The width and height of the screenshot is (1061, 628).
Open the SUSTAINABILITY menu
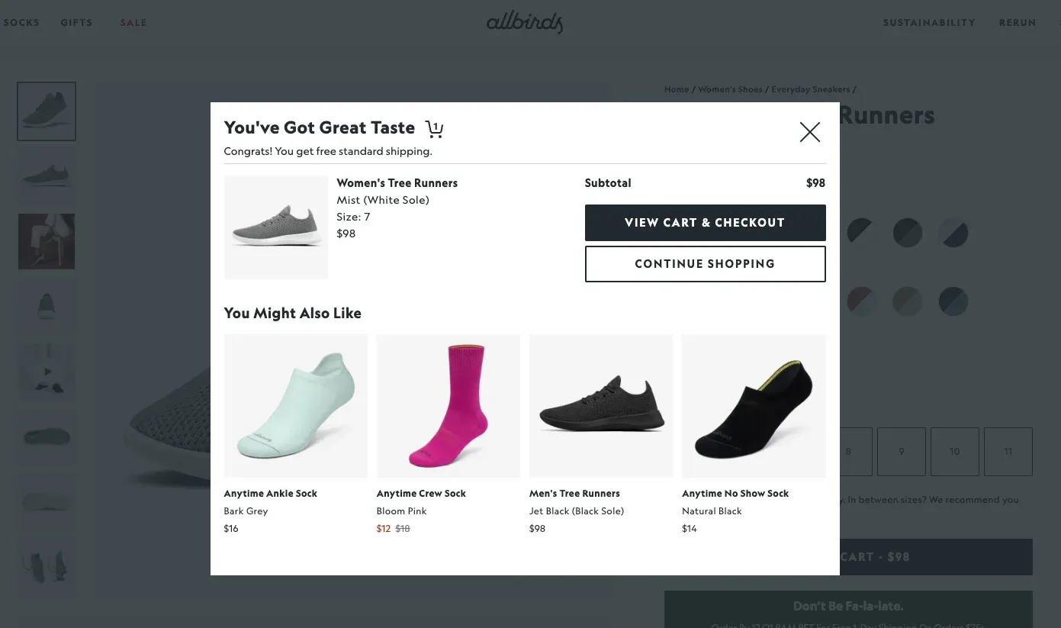coord(928,22)
